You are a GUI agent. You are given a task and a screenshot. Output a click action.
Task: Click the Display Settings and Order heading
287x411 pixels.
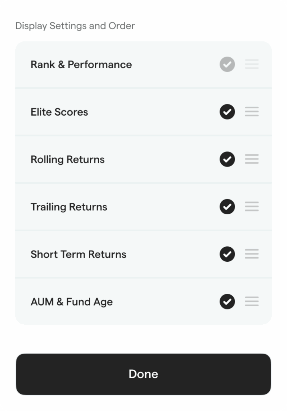pos(75,26)
